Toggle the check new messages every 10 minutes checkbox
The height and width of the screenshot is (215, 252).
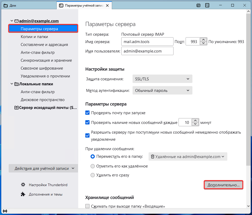tap(88, 122)
